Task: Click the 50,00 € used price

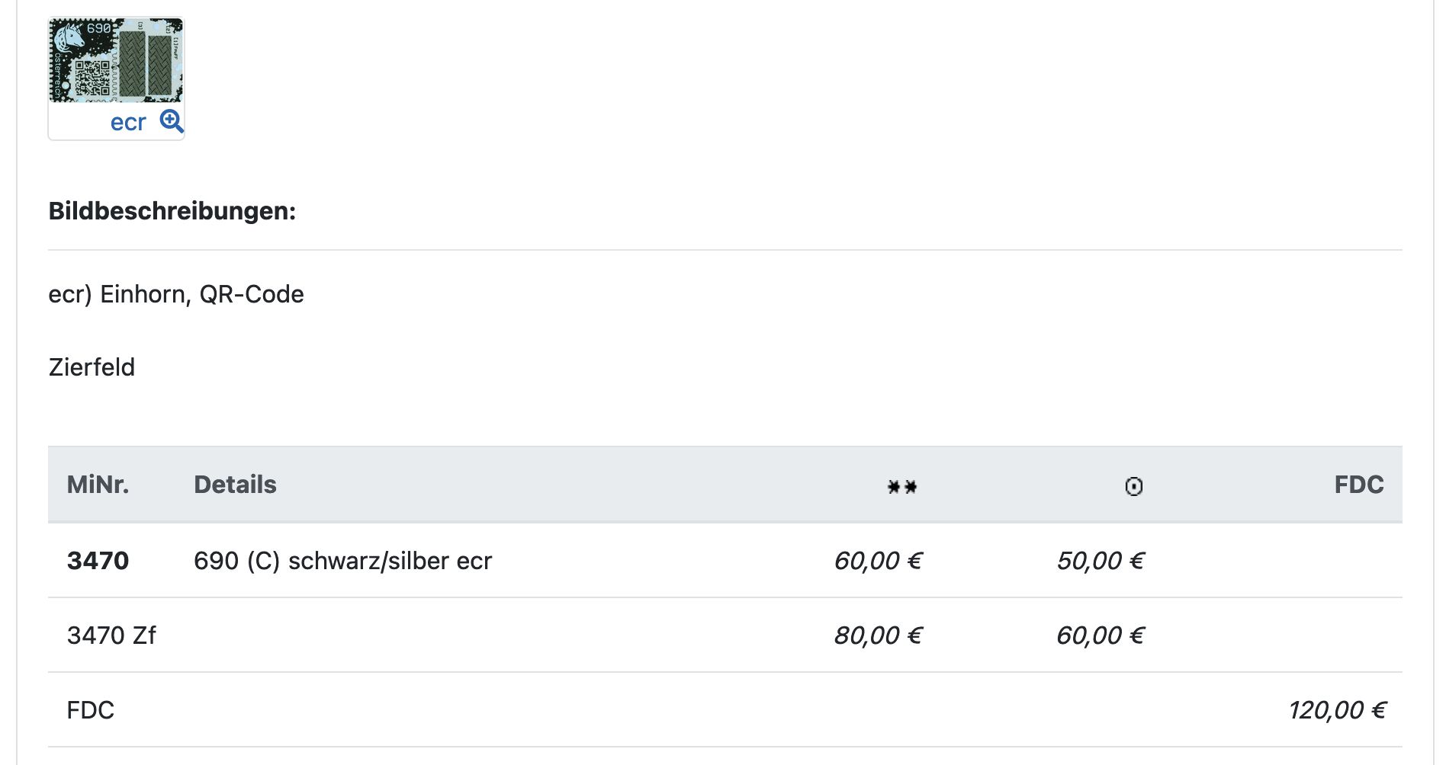Action: [x=1101, y=561]
